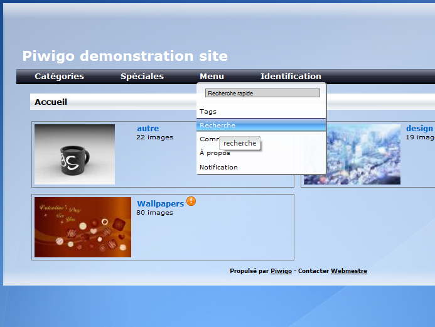Expand the Spéciales menu
This screenshot has height=327, width=435.
142,77
